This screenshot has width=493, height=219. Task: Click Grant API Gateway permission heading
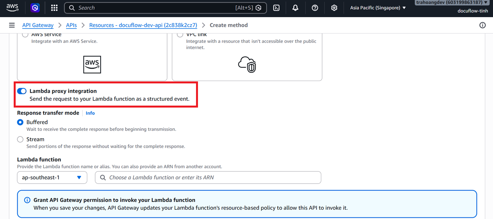tap(114, 200)
